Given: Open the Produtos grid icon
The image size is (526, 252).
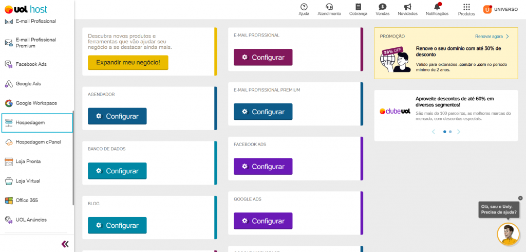Looking at the screenshot, I should 466,7.
